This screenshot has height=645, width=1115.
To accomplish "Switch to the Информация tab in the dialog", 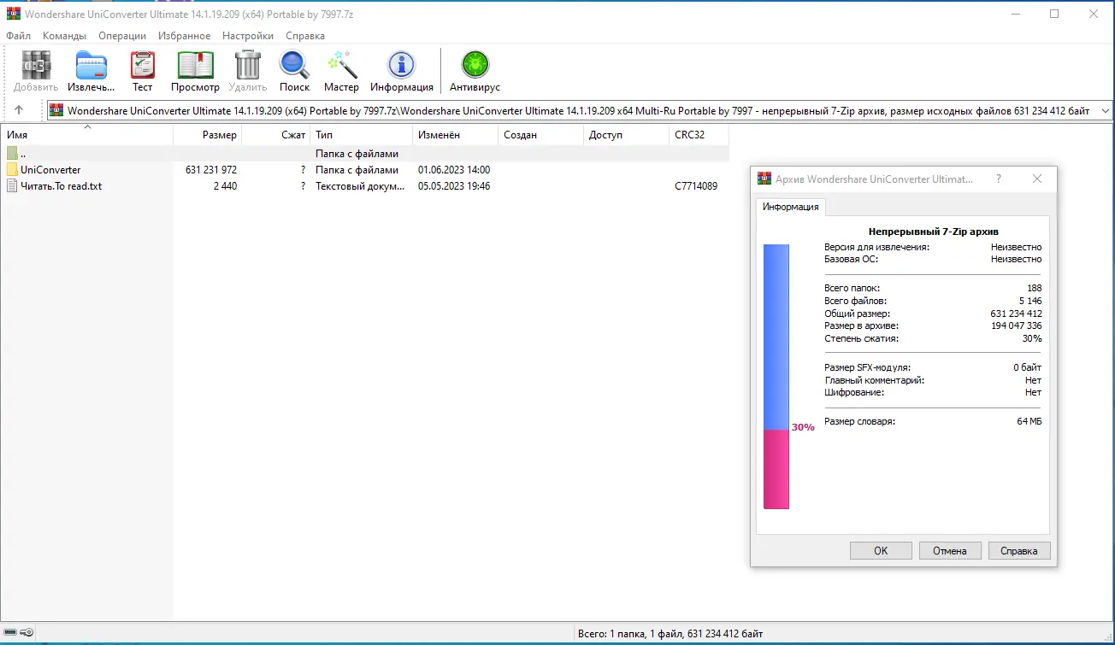I will point(790,207).
